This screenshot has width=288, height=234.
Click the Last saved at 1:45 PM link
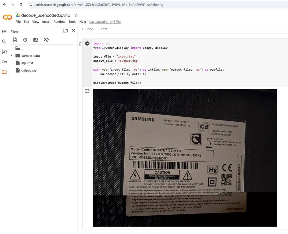105,22
